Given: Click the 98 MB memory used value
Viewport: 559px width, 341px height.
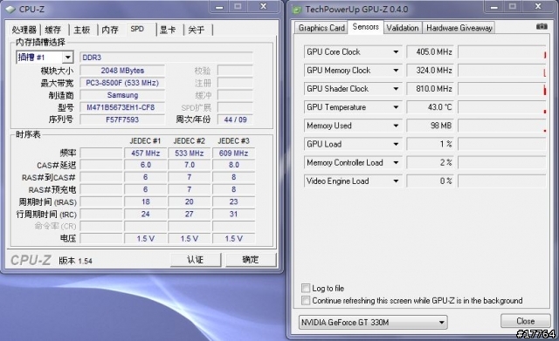Looking at the screenshot, I should tap(430, 126).
